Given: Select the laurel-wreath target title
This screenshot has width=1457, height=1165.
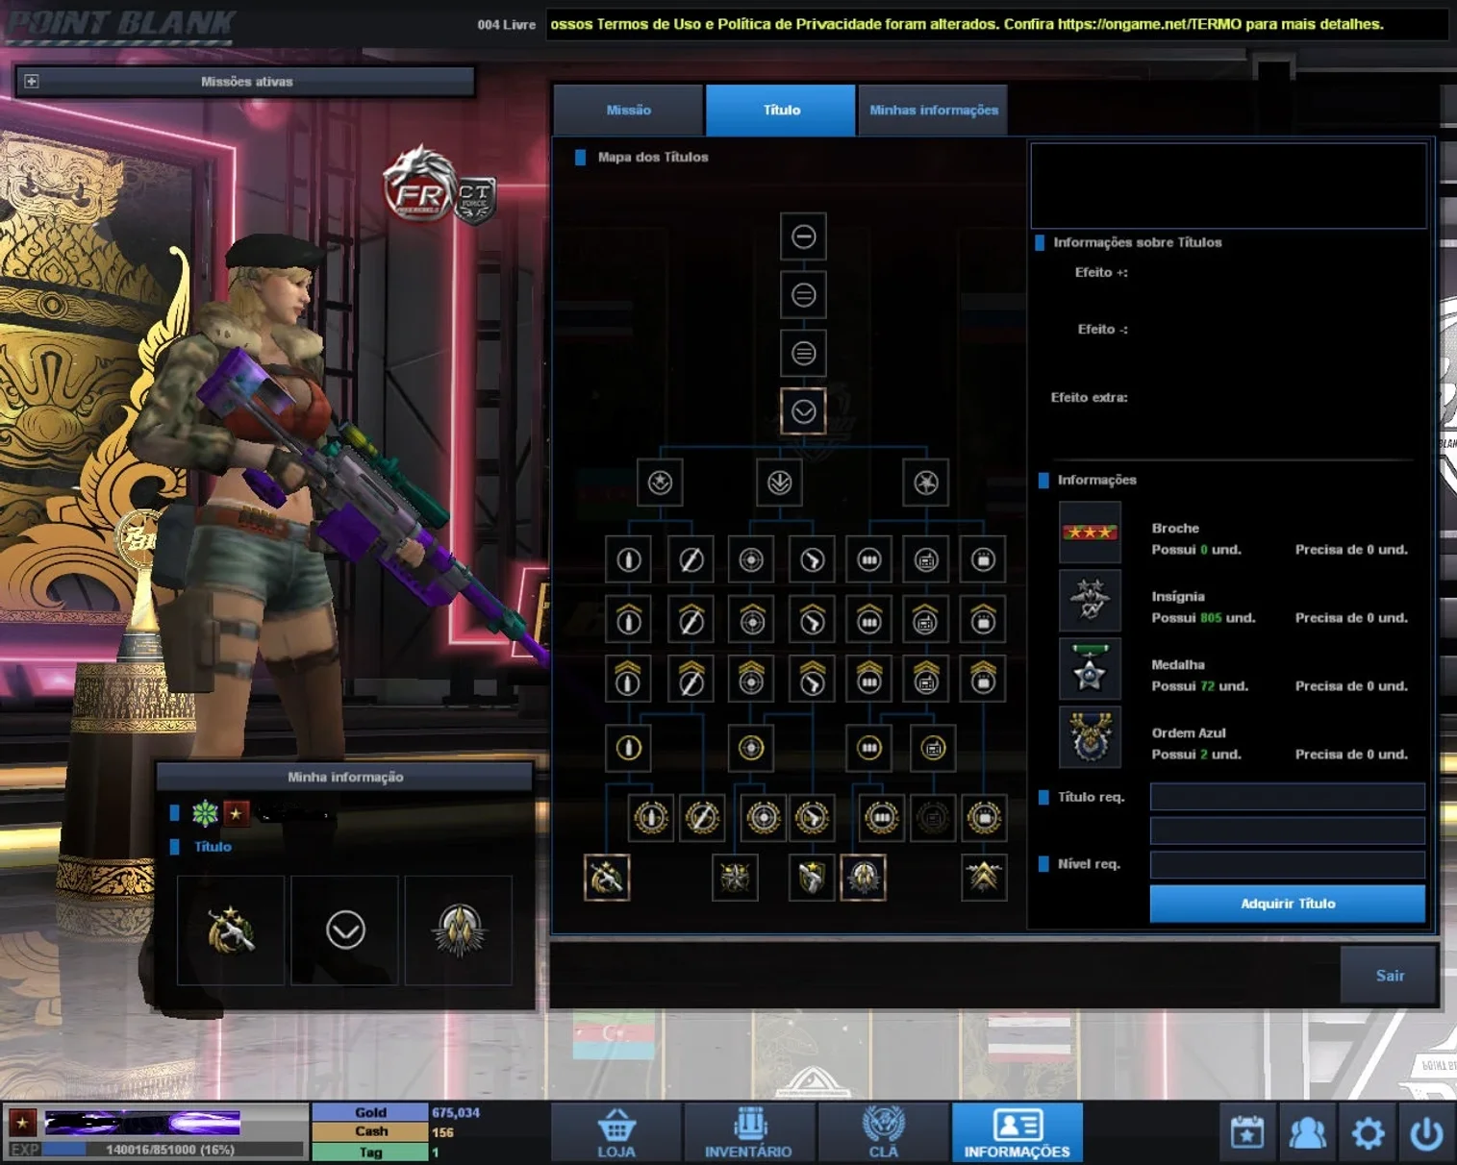Looking at the screenshot, I should click(764, 818).
